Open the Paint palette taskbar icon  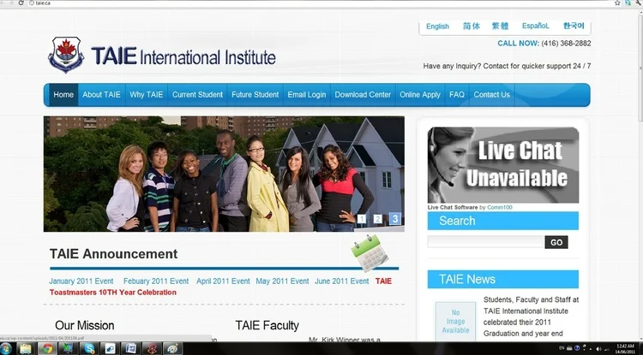[x=172, y=349]
